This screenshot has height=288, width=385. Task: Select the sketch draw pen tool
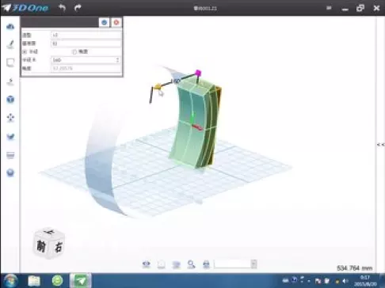tap(10, 44)
